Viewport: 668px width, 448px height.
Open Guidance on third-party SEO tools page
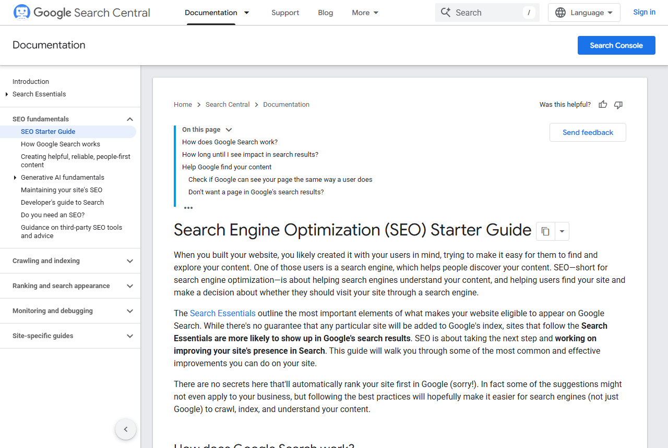(71, 232)
